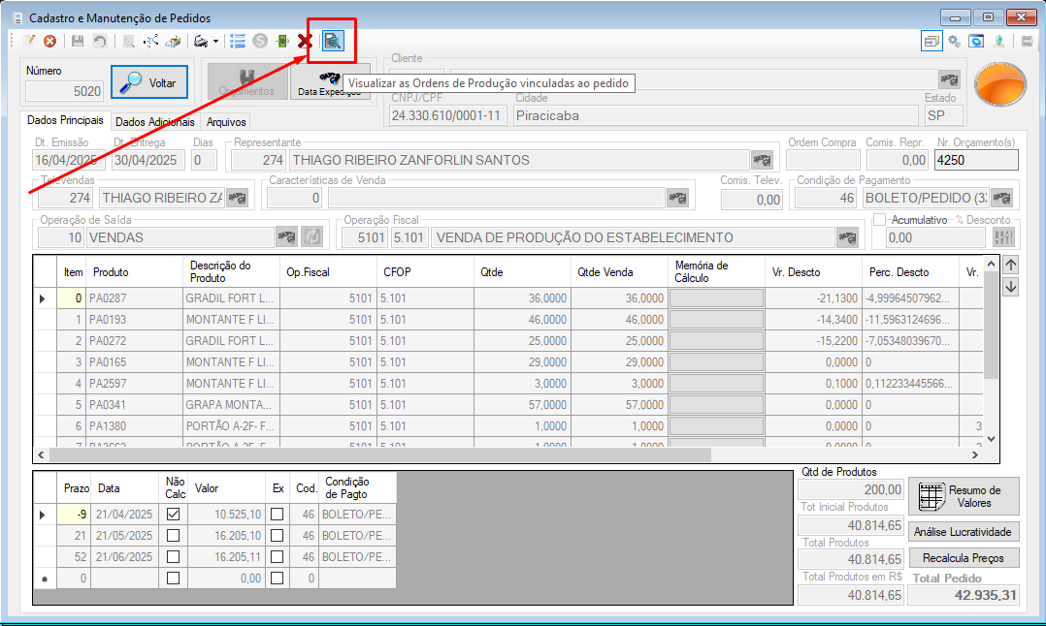Viewport: 1046px width, 626px height.
Task: Click the Voltar button
Action: tap(148, 82)
